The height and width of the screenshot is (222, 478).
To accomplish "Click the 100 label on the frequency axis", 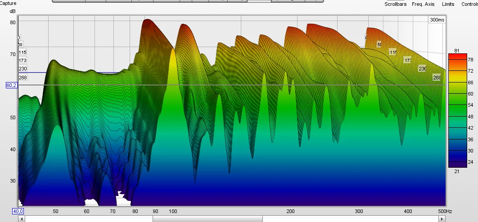I will 173,211.
